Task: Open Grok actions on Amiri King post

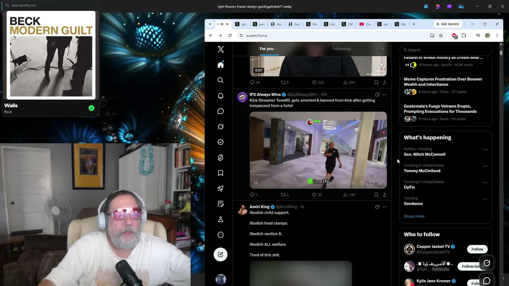Action: click(377, 207)
